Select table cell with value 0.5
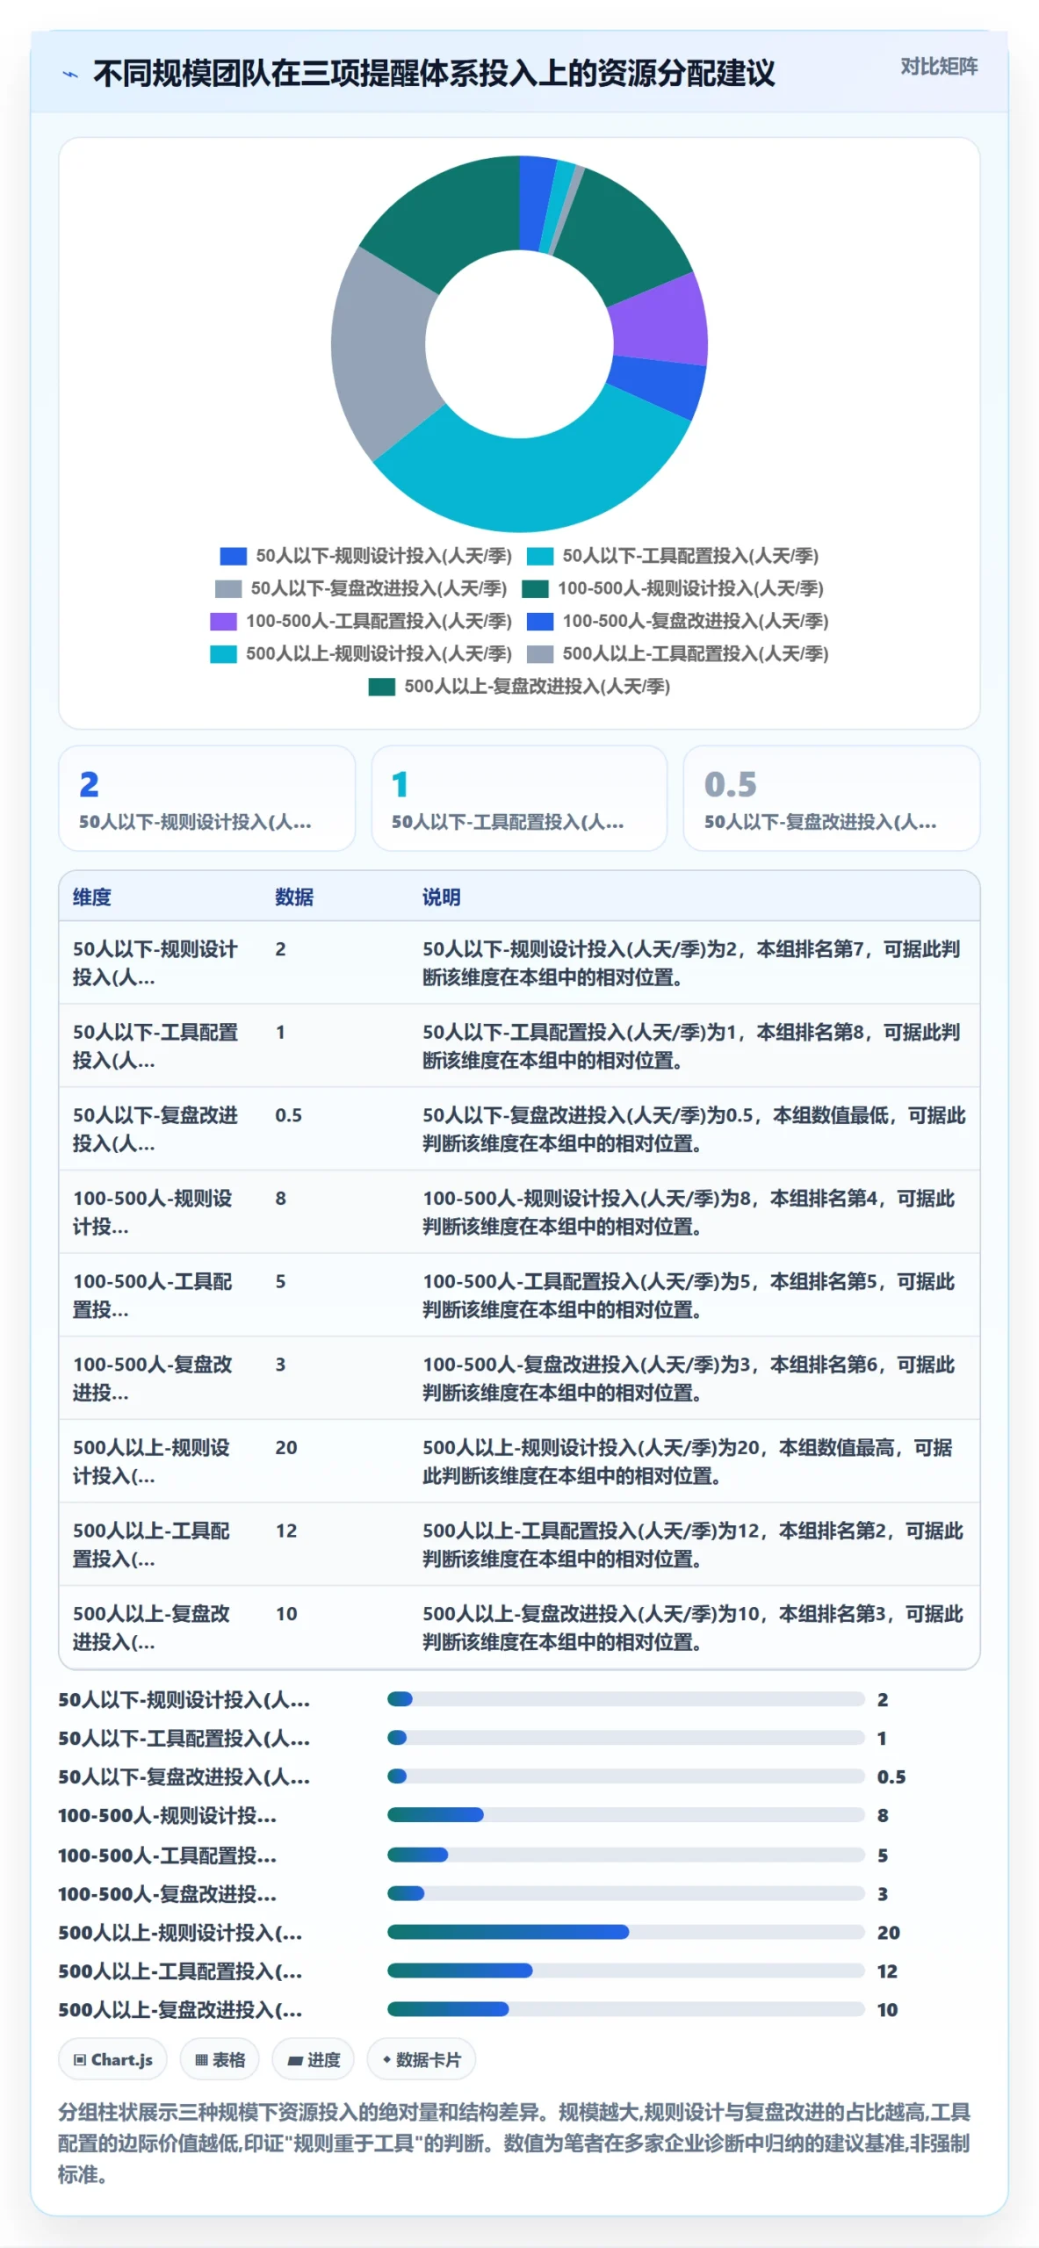 click(x=335, y=1129)
